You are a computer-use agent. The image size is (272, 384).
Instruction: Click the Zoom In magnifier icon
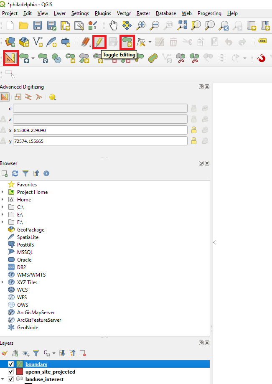point(141,25)
